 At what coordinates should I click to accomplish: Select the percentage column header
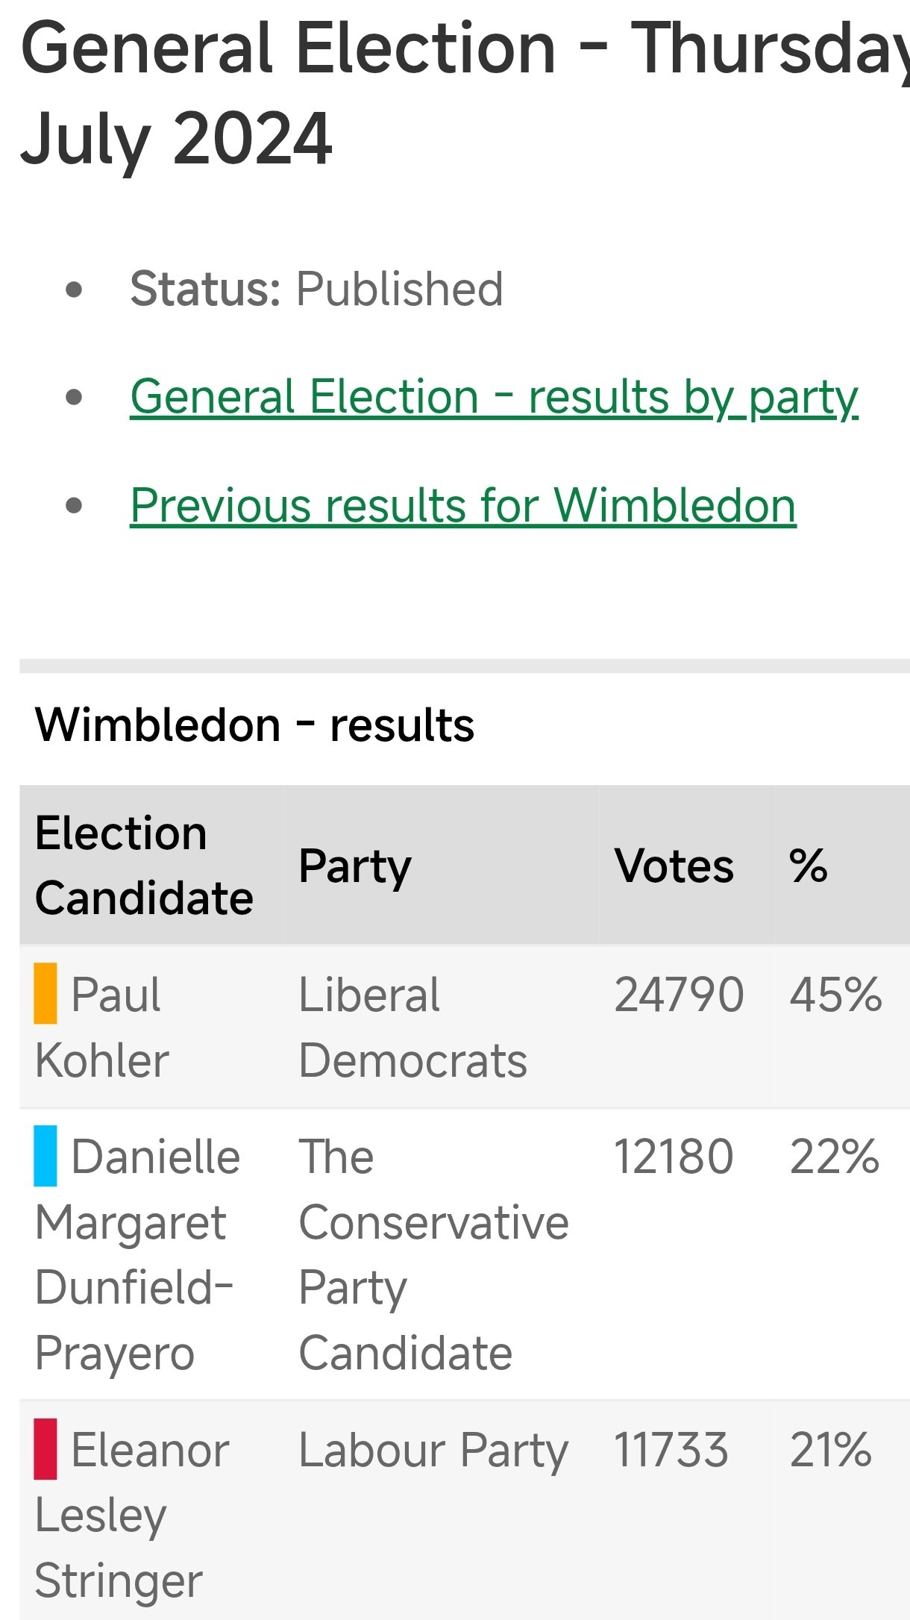point(809,866)
